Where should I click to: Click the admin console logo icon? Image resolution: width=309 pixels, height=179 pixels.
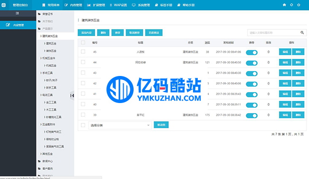(x=3, y=5)
